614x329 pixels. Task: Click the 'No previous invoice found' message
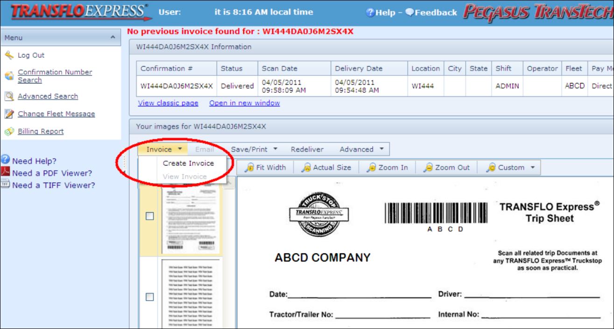pos(240,31)
